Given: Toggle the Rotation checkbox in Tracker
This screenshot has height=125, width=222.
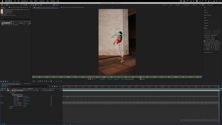Looking at the screenshot, I should [210, 41].
